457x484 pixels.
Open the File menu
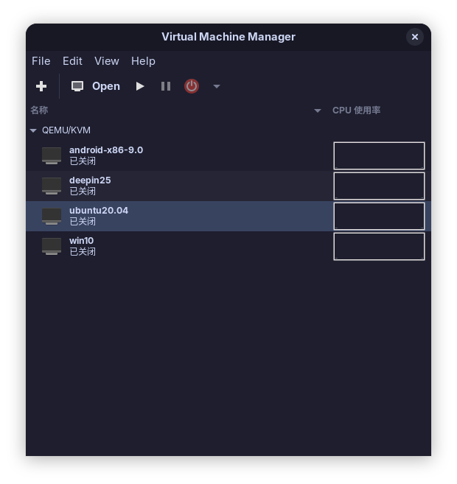pos(41,61)
